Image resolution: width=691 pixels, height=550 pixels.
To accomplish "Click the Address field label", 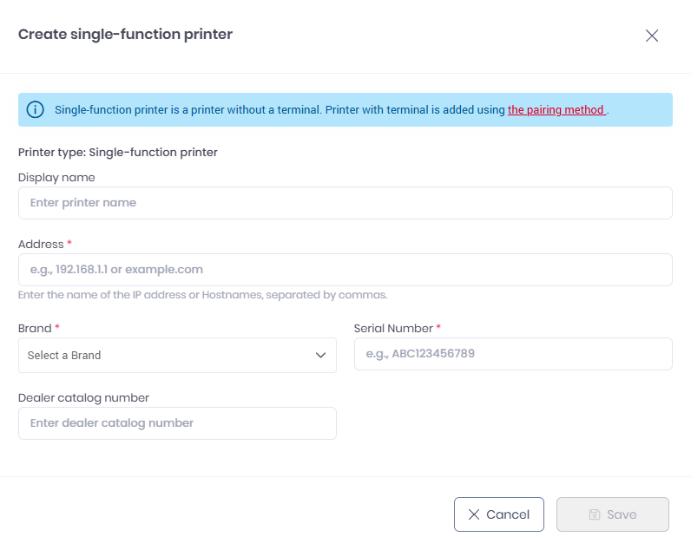I will tap(41, 244).
